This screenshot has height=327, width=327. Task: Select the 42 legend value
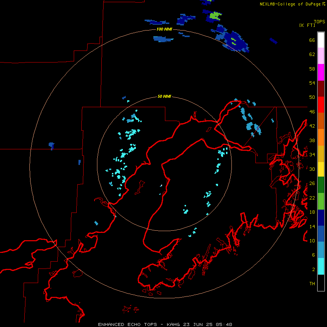[x=312, y=126]
